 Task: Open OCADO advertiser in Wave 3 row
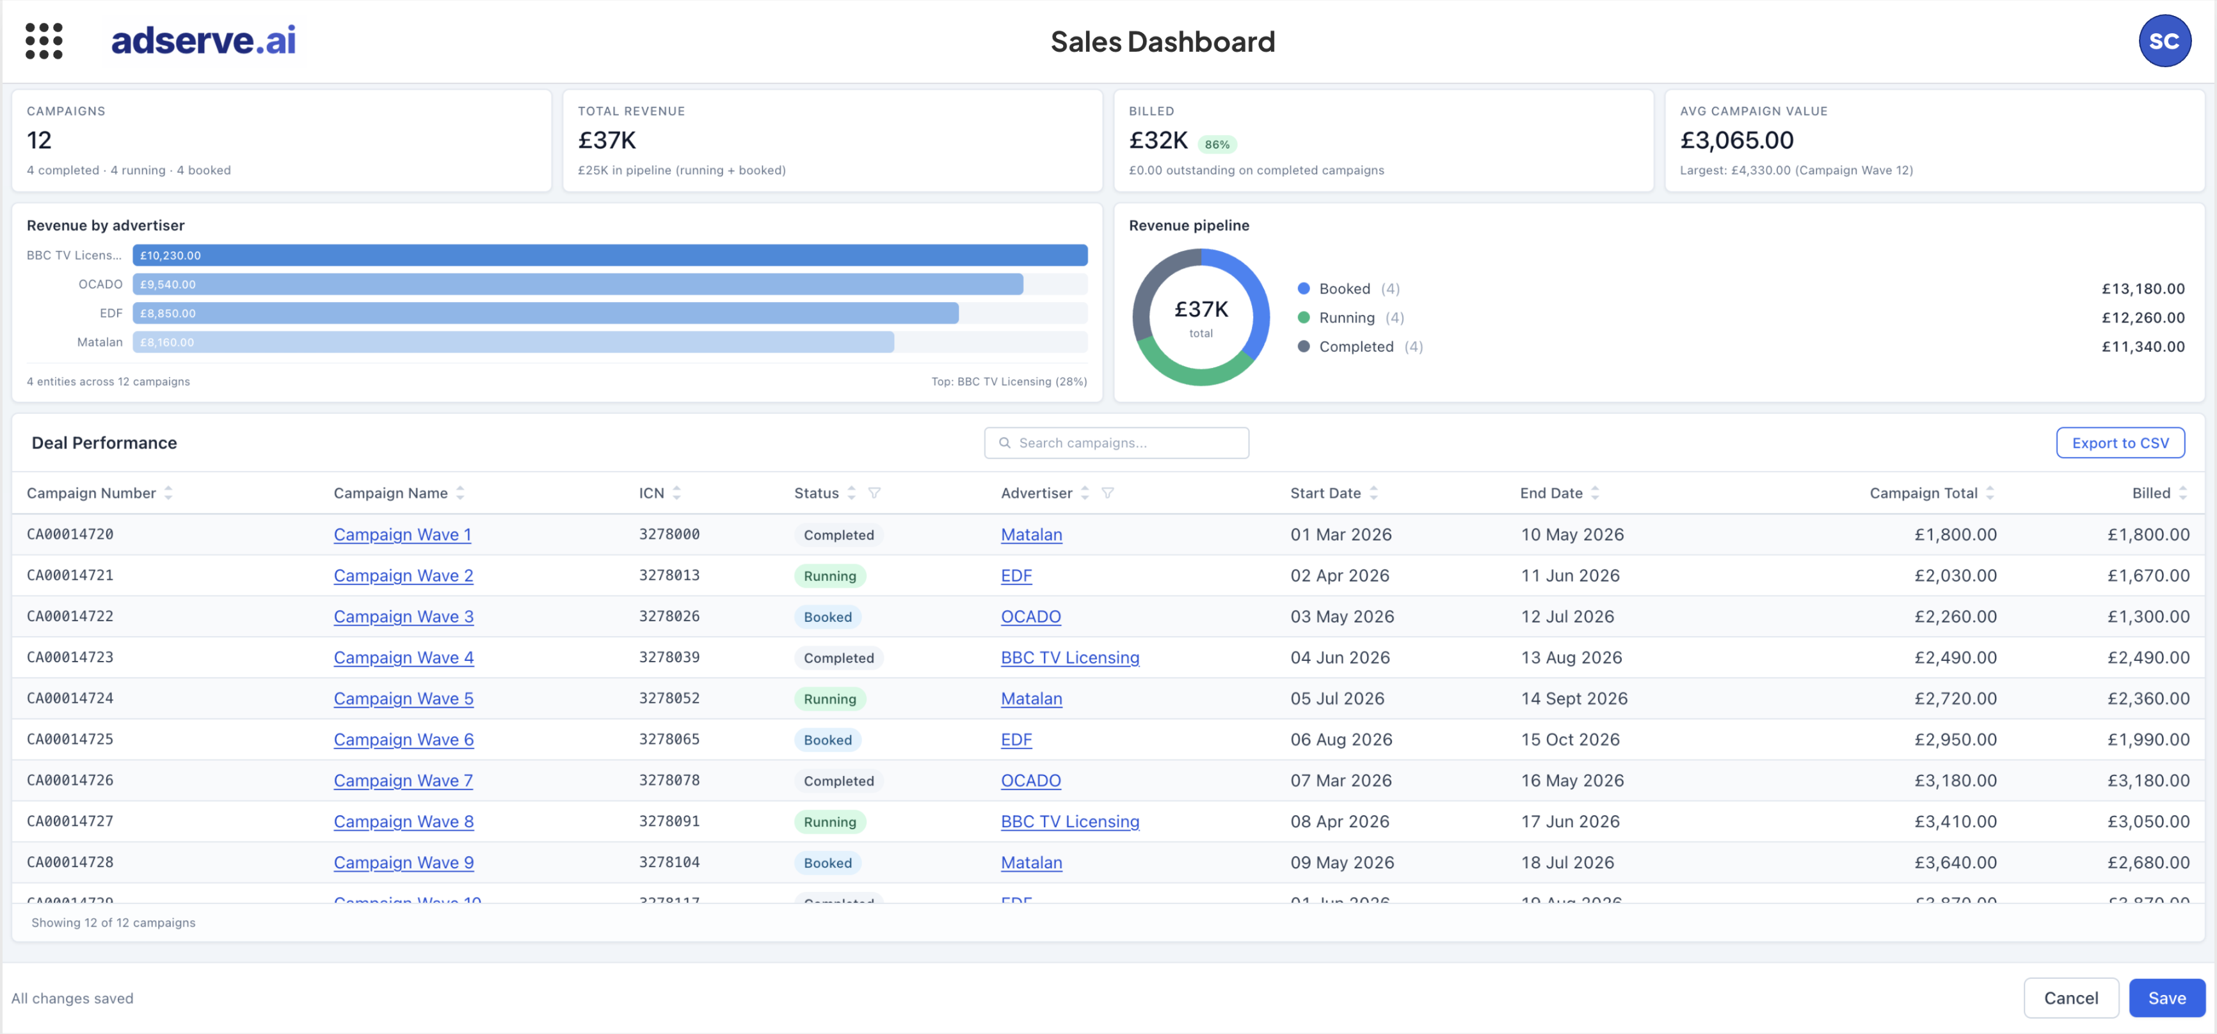click(1030, 617)
